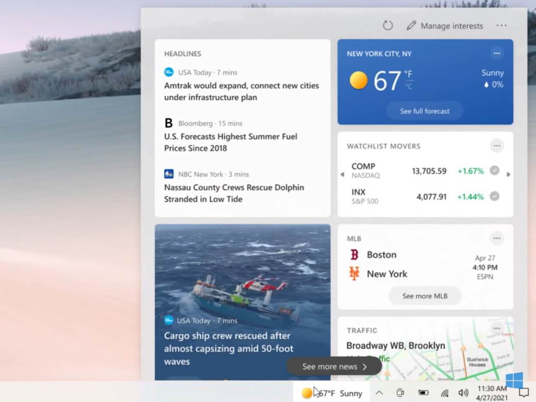Click the USA Today logo on the Amtrak headline

point(168,72)
